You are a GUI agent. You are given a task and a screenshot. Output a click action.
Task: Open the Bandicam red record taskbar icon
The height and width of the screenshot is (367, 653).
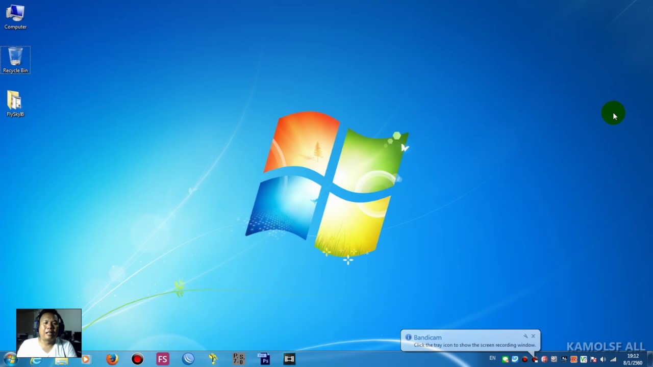tap(137, 359)
